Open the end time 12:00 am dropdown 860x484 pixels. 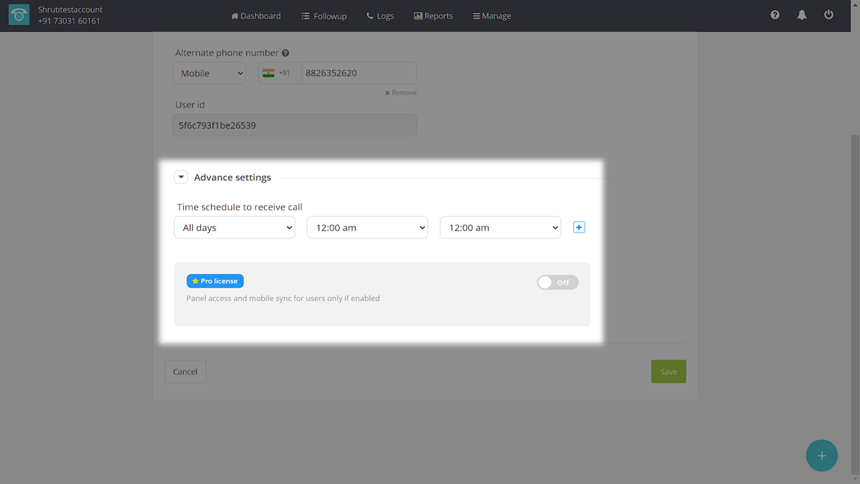point(500,228)
